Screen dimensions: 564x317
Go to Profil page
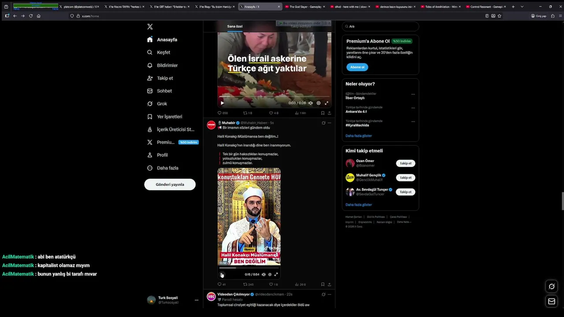click(157, 155)
